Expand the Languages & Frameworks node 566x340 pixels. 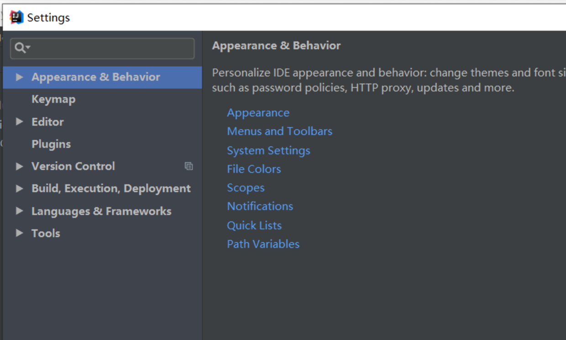point(19,211)
